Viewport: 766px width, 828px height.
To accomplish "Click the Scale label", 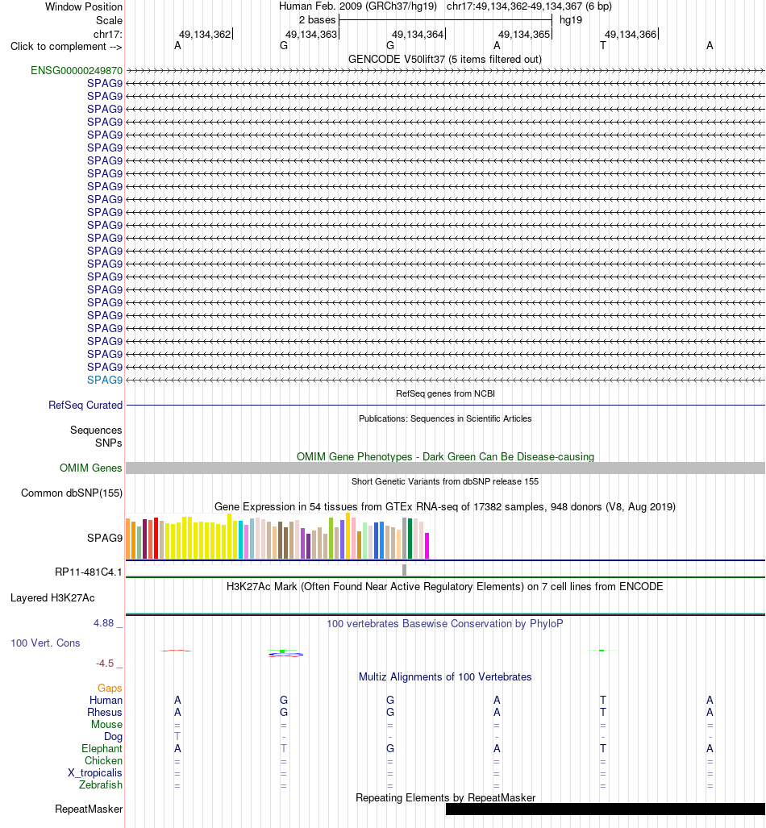I will tap(110, 21).
